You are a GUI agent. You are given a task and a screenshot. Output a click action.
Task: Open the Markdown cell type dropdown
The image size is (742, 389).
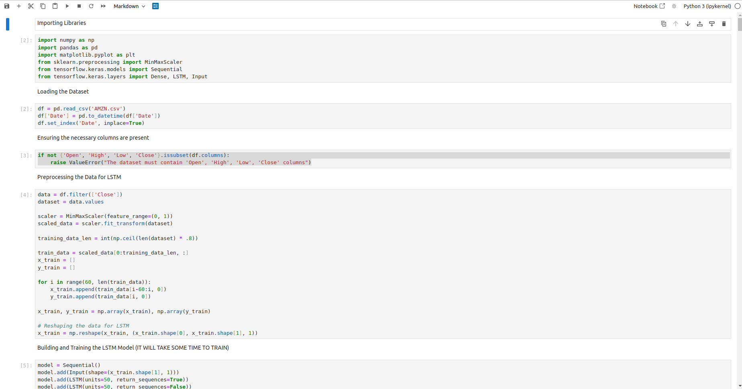point(129,6)
